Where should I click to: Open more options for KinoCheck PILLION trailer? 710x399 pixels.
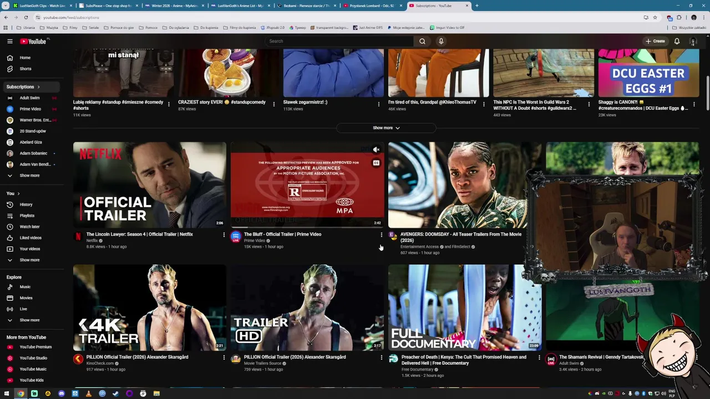point(224,358)
